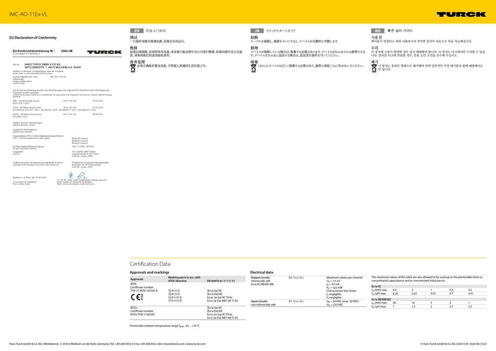Click the 'ZH 快速入门指南' section title text
The width and height of the screenshot is (496, 351).
point(148,31)
